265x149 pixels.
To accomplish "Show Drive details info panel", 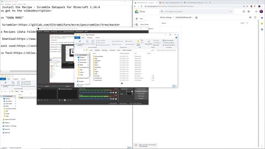I will pyautogui.click(x=255, y=17).
